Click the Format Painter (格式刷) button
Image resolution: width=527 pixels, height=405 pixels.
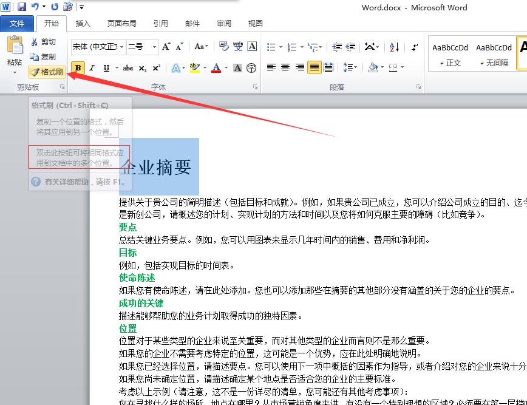(x=47, y=72)
